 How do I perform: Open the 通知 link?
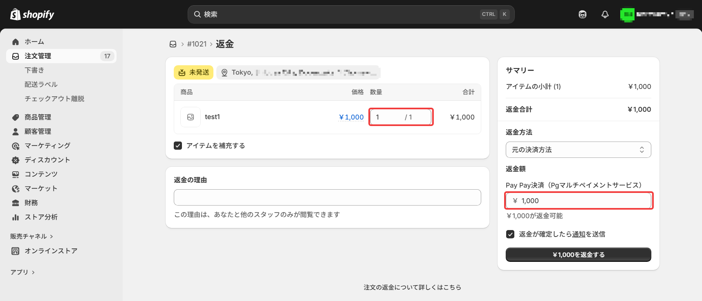[x=579, y=234]
